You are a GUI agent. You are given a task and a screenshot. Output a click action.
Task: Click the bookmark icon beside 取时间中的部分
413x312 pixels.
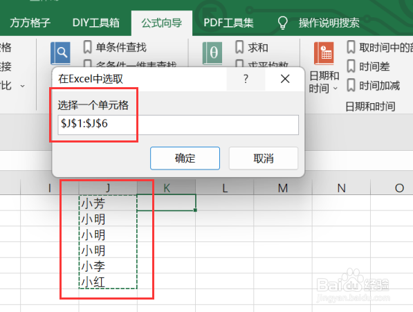[351, 47]
